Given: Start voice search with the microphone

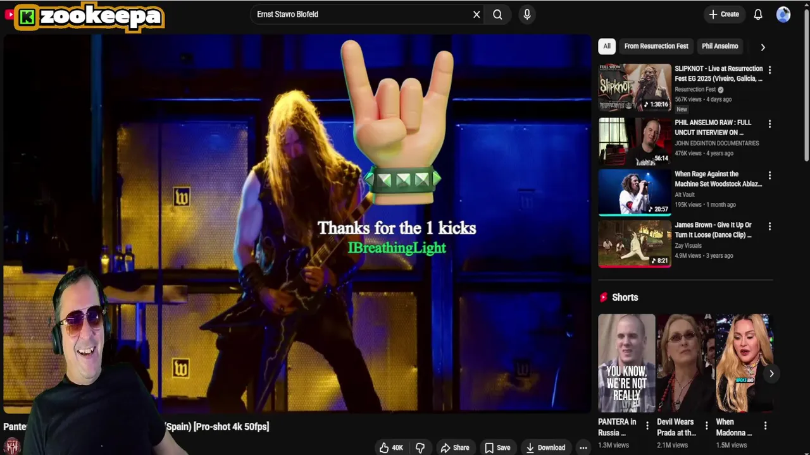Looking at the screenshot, I should [527, 15].
